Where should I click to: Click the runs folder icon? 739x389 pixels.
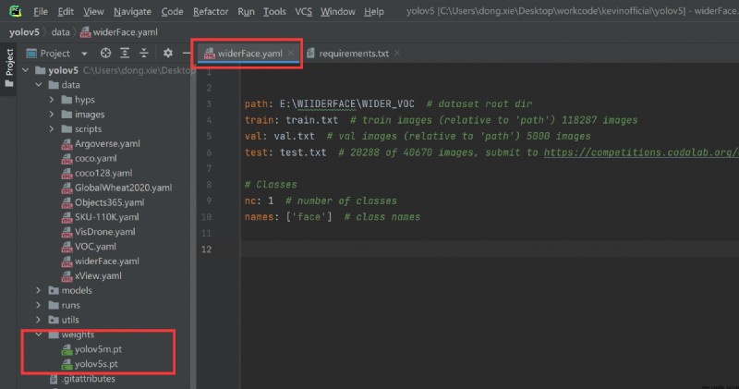tap(54, 305)
